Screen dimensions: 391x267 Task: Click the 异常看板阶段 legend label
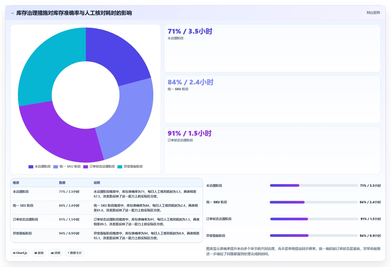point(133,167)
